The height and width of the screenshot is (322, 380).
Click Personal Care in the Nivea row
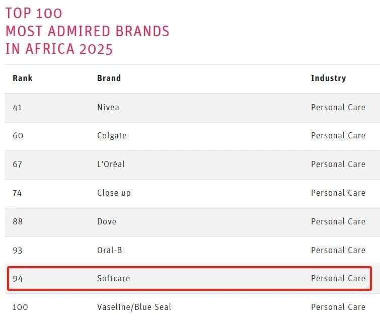click(x=338, y=107)
